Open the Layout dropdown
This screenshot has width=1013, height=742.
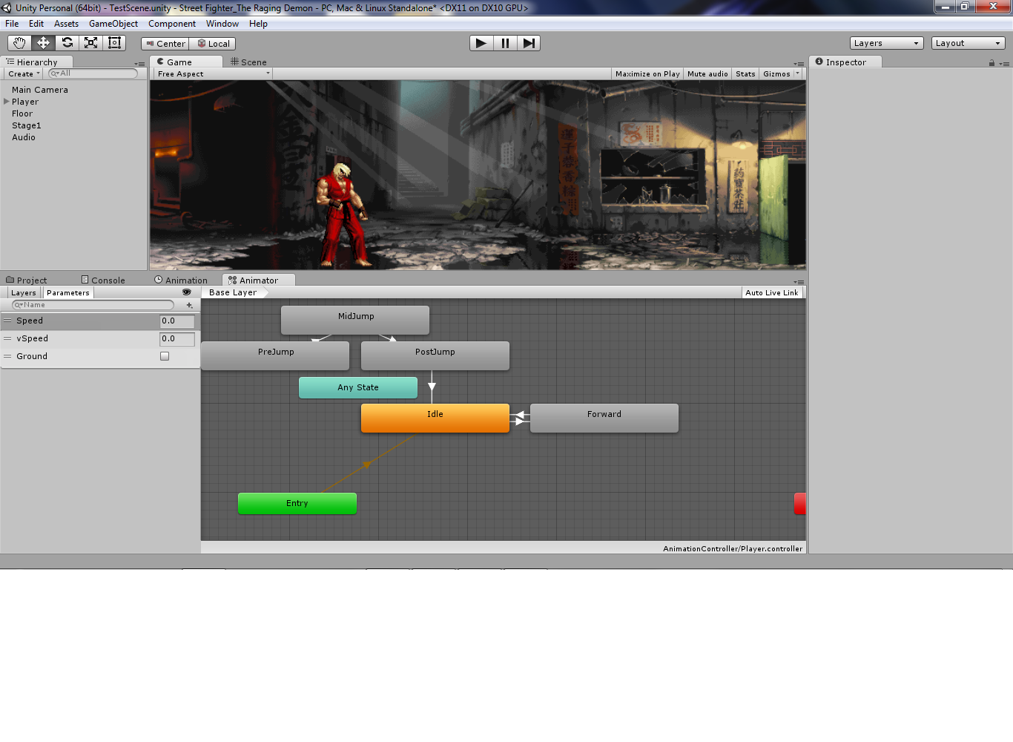click(968, 43)
